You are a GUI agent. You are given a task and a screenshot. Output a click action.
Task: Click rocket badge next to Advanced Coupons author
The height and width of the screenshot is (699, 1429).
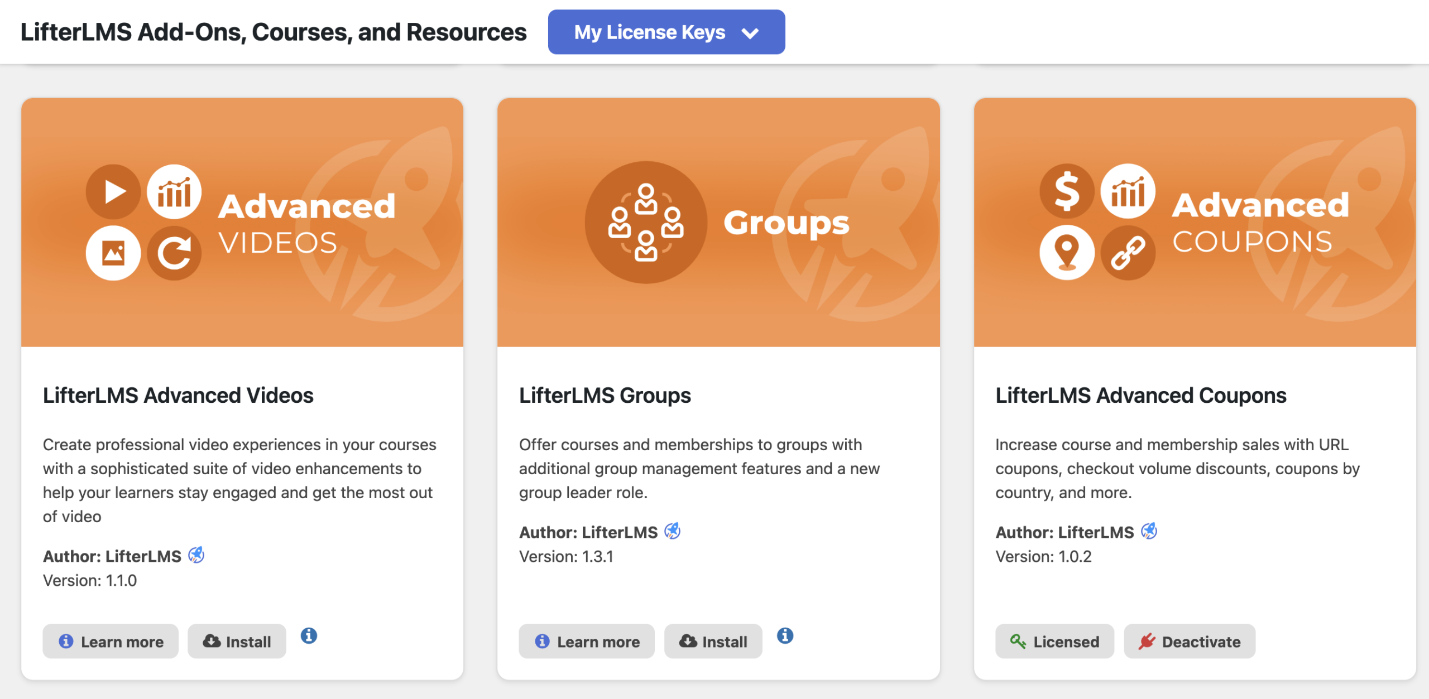click(x=1149, y=531)
